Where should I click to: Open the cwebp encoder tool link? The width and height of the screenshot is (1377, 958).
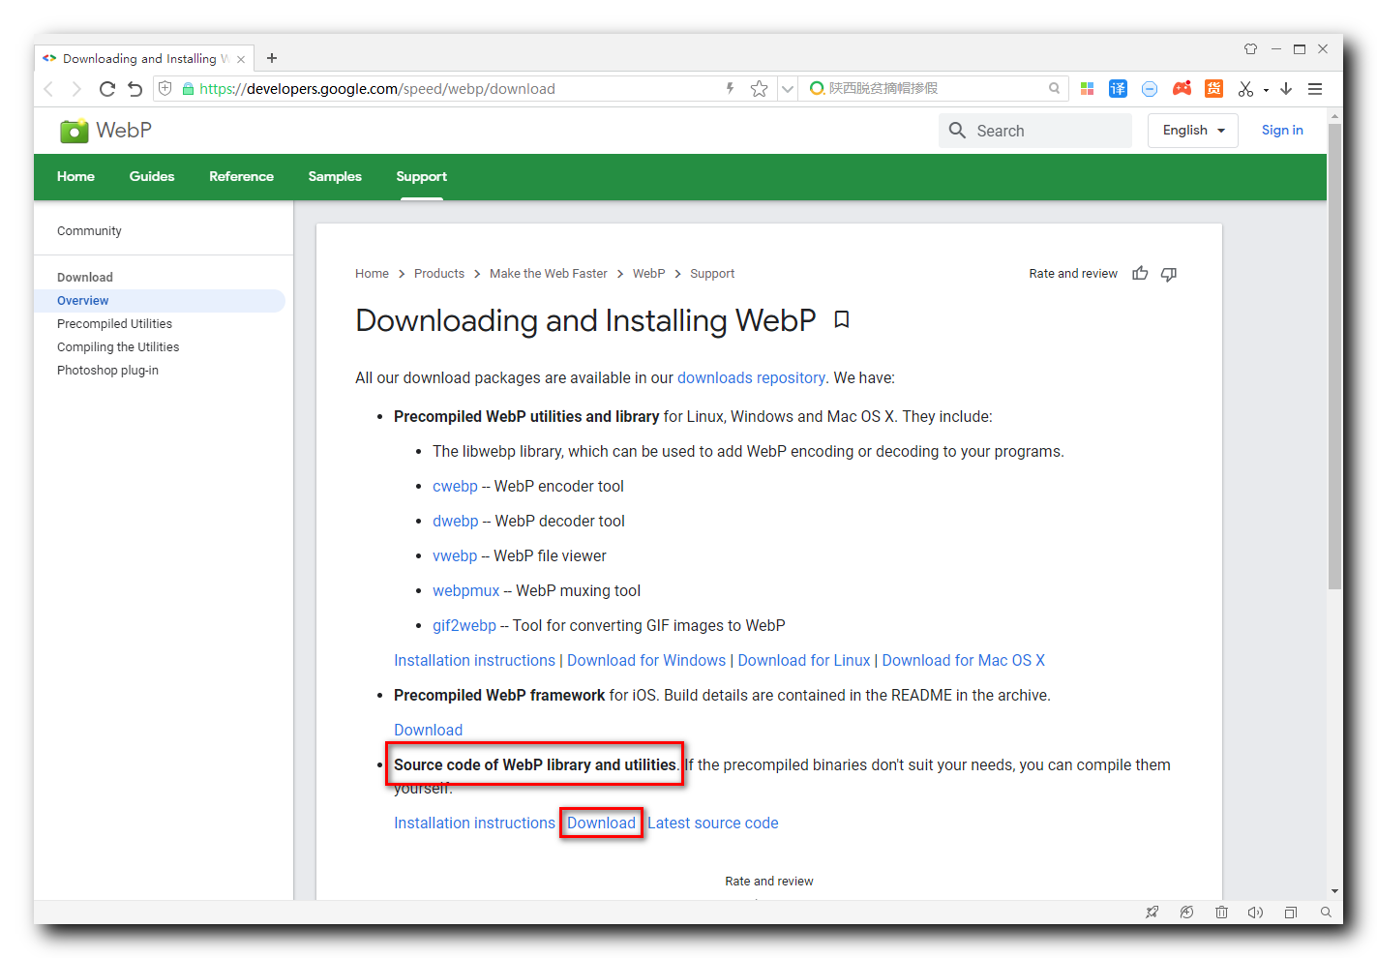pos(455,486)
